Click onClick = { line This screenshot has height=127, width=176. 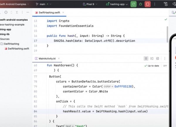65,101
